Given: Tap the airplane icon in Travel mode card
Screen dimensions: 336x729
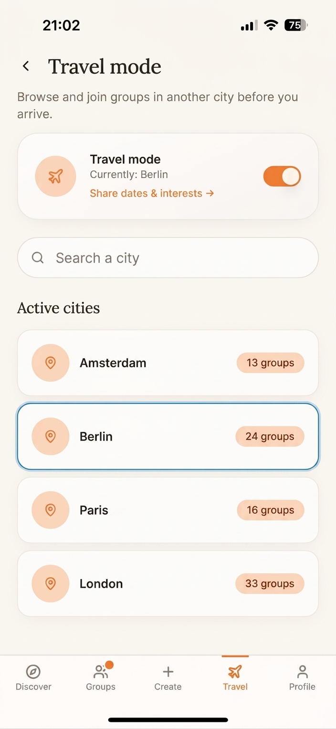Looking at the screenshot, I should [55, 176].
